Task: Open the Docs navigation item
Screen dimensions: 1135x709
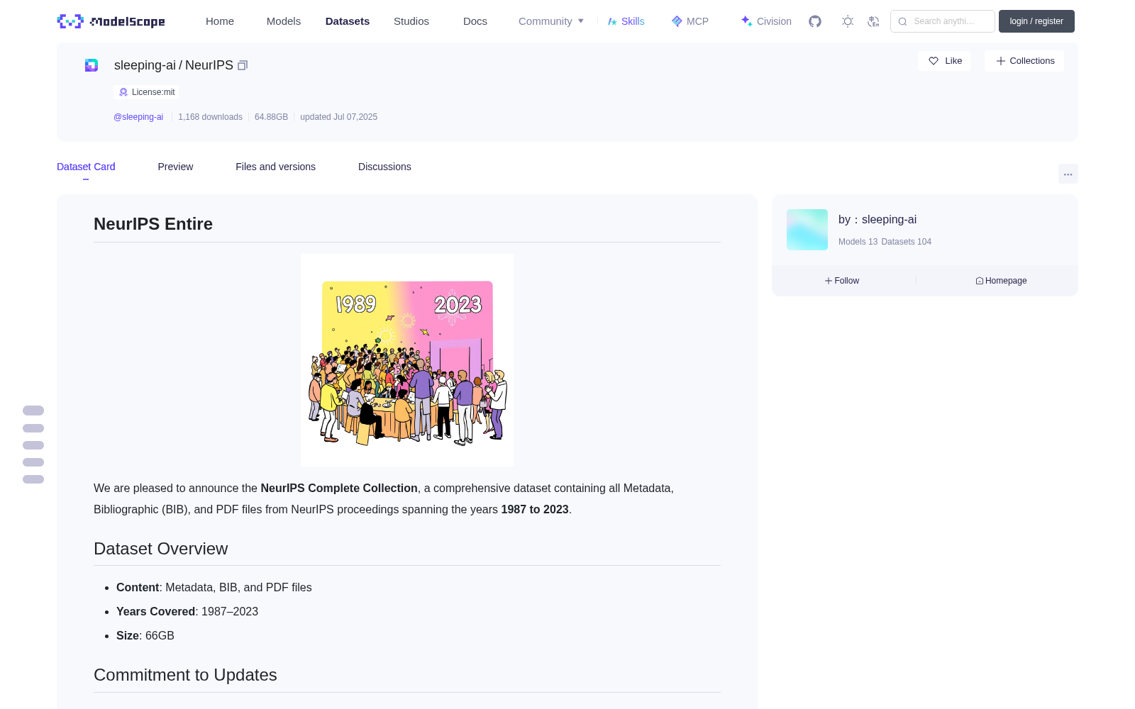Action: (475, 21)
